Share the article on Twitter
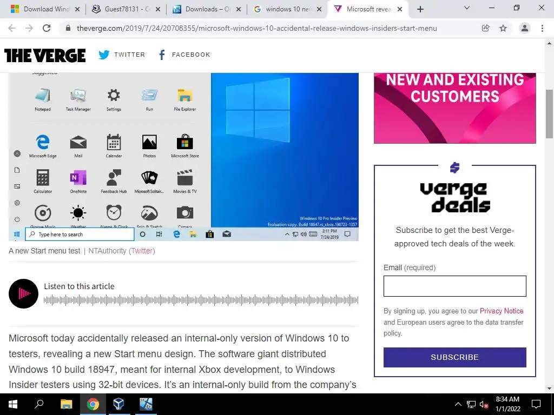This screenshot has width=554, height=415. pyautogui.click(x=122, y=55)
